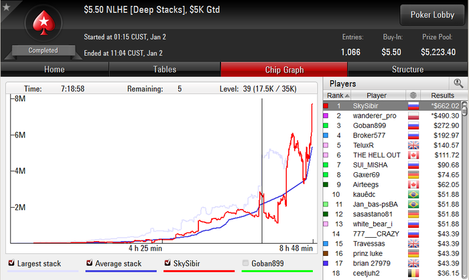Click the Poker Lobby button

point(432,15)
